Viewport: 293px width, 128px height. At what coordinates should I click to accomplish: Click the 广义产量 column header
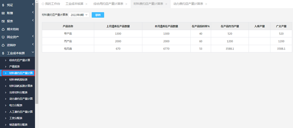281,26
